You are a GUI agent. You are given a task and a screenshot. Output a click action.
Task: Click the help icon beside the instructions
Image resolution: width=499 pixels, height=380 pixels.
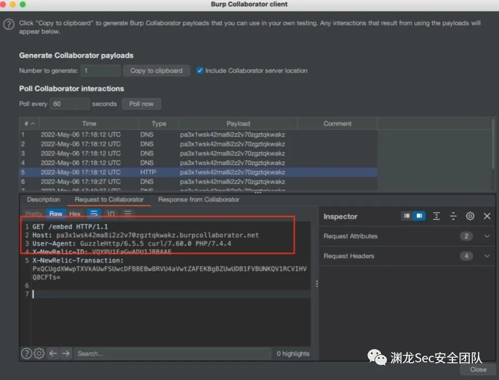coord(9,24)
